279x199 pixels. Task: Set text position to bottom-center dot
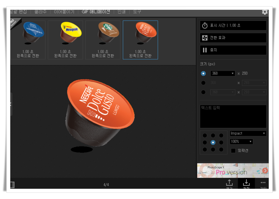point(213,149)
